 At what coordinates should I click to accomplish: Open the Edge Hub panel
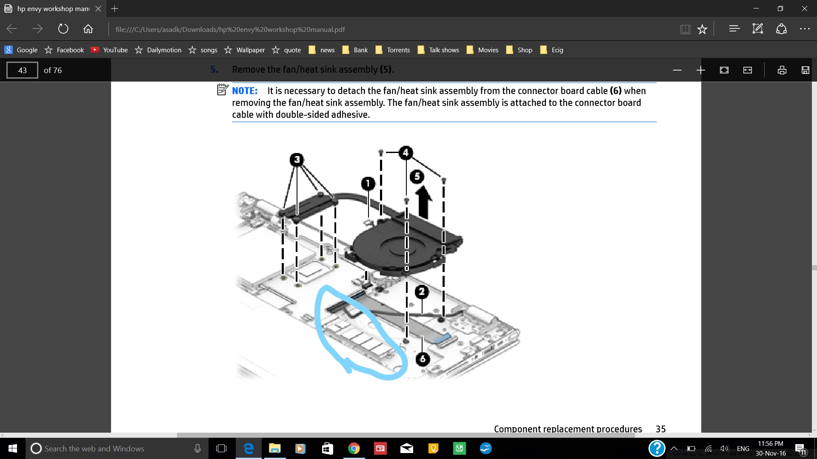(x=734, y=29)
